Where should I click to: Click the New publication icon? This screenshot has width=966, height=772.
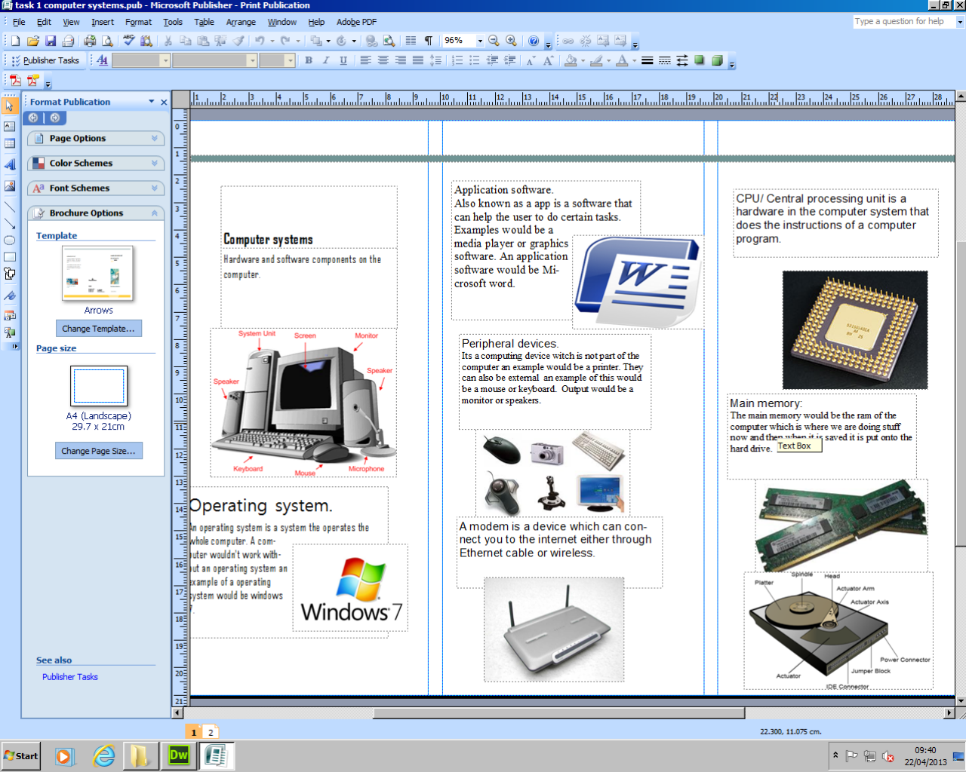pyautogui.click(x=15, y=41)
